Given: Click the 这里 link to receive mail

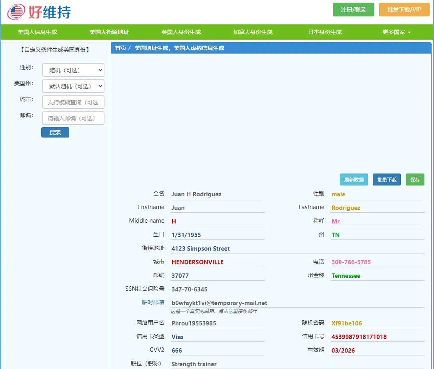Looking at the screenshot, I should (233, 311).
